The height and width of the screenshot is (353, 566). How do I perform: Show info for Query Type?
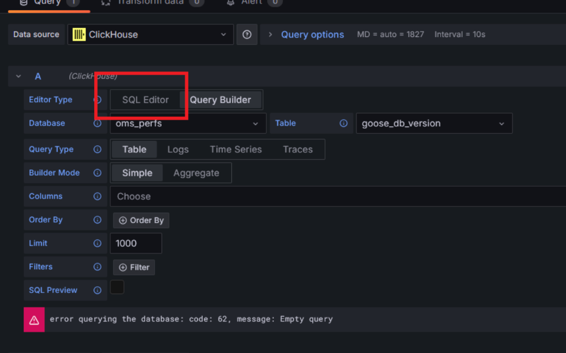[97, 149]
